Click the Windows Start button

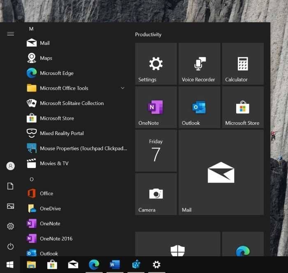click(10, 265)
